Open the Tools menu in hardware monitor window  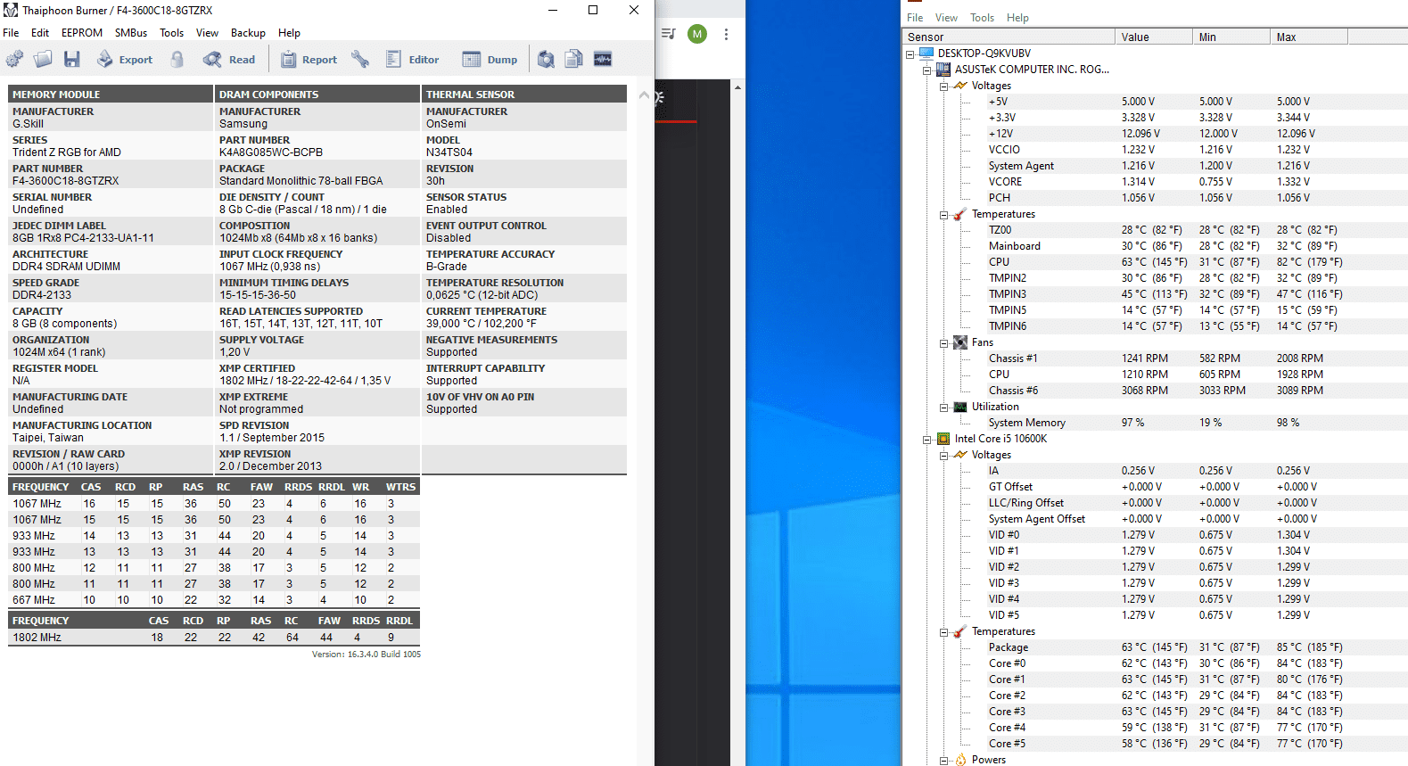click(x=982, y=17)
